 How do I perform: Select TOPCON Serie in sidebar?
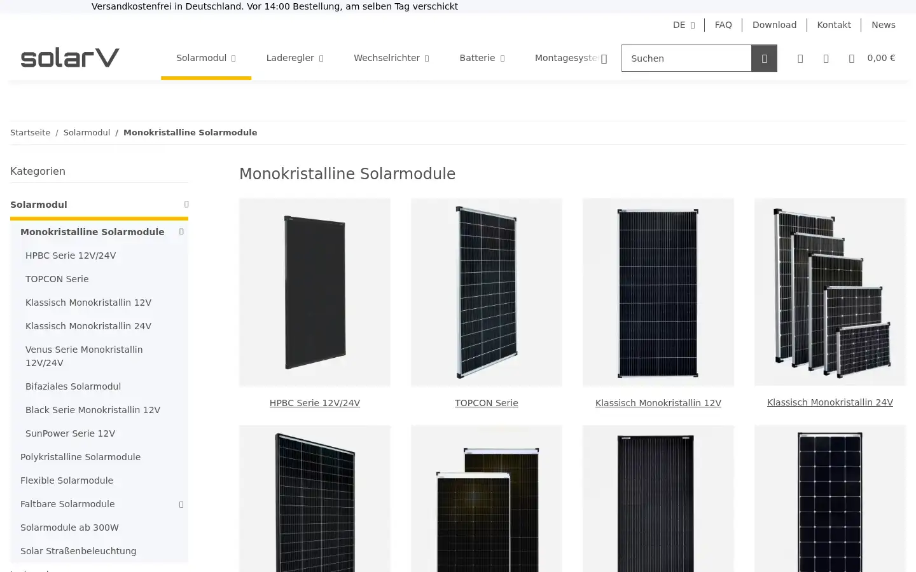coord(57,279)
